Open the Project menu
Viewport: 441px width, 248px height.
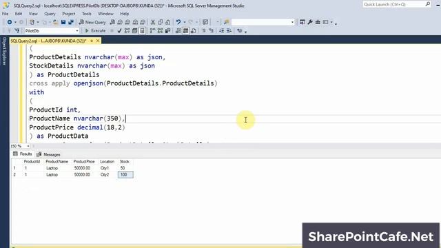coord(69,14)
